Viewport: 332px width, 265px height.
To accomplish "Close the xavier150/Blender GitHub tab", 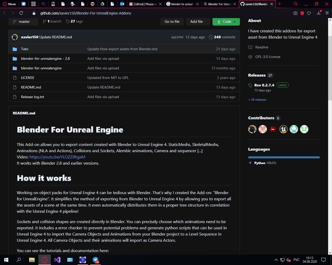I will click(272, 4).
